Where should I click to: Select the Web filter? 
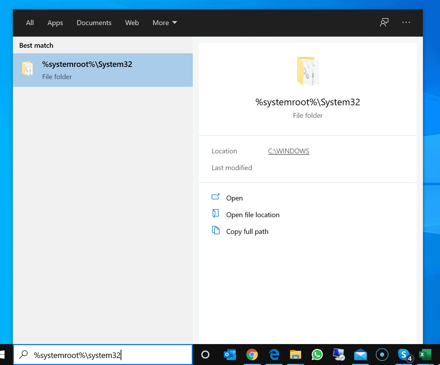point(132,22)
